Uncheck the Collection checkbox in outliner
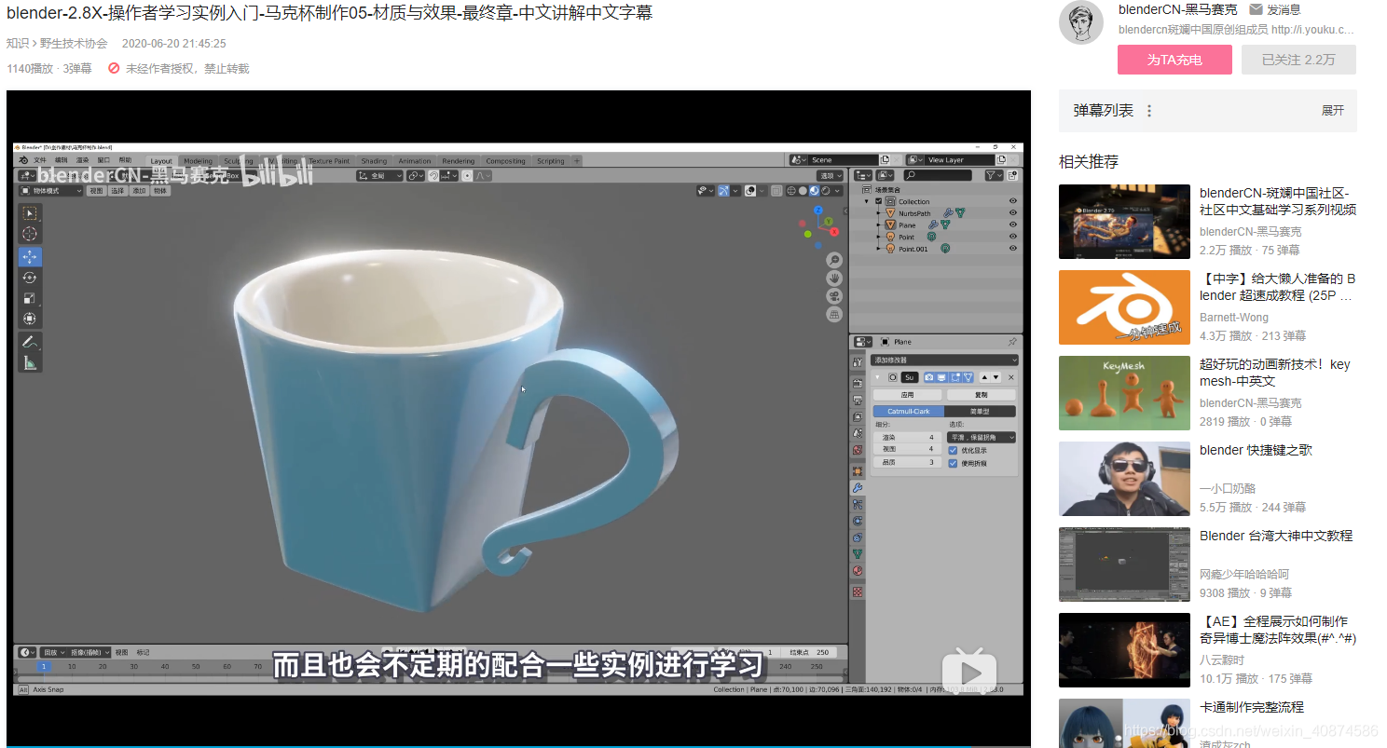 pyautogui.click(x=879, y=201)
